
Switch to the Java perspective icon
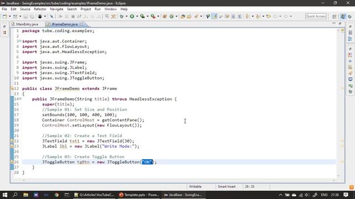coord(343,16)
